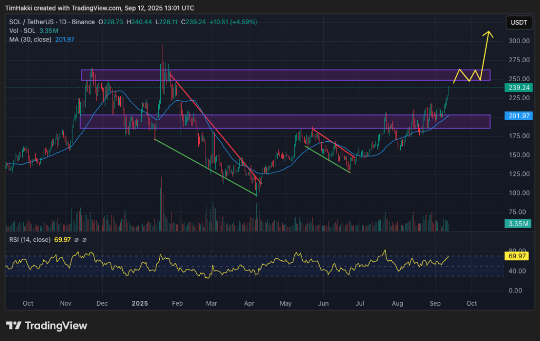This screenshot has width=540, height=341.
Task: Click the 3.35M volume axis tag
Action: click(x=517, y=224)
